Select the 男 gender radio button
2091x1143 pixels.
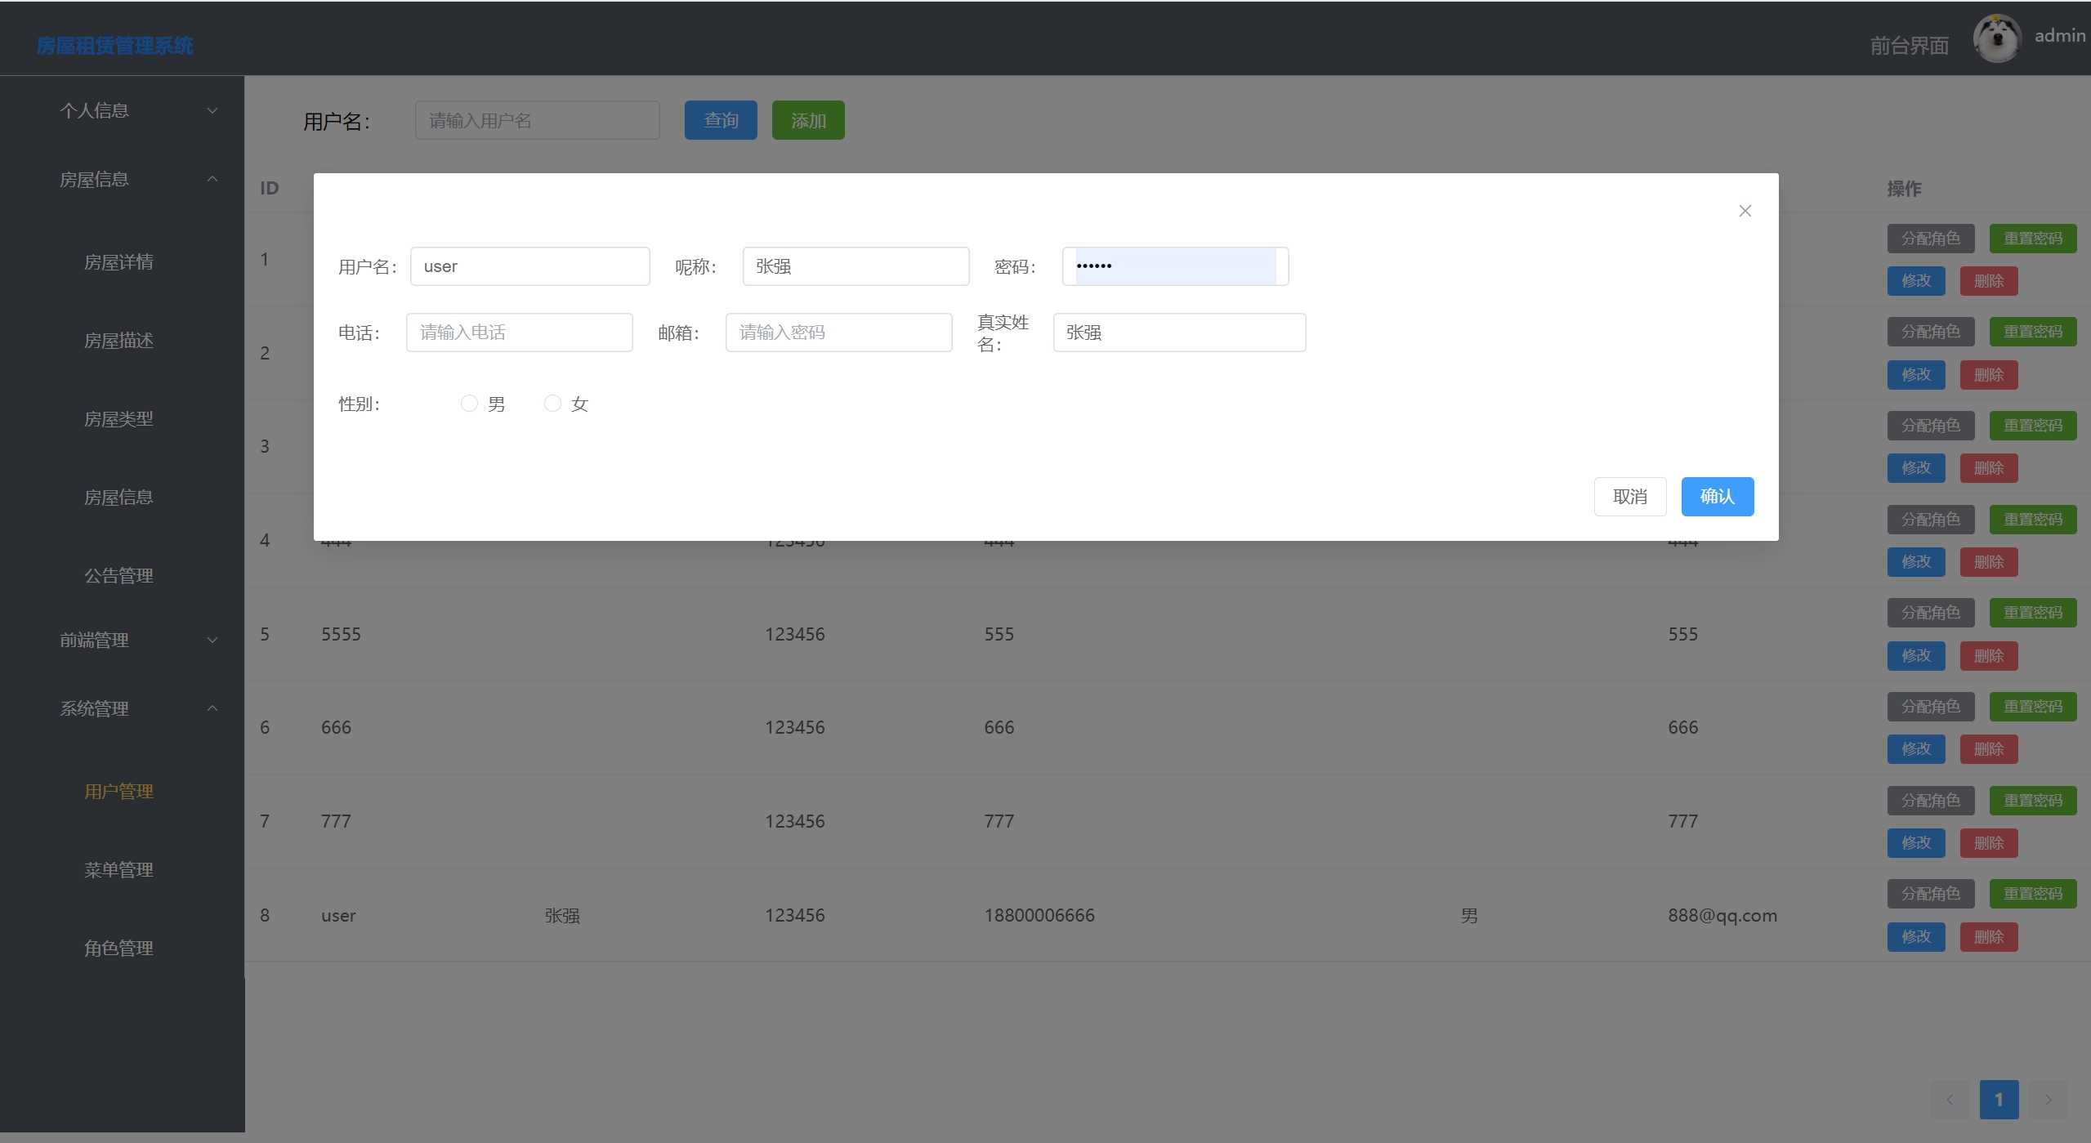pyautogui.click(x=469, y=404)
